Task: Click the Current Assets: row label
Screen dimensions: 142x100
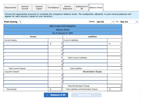Action: [x=10, y=40]
